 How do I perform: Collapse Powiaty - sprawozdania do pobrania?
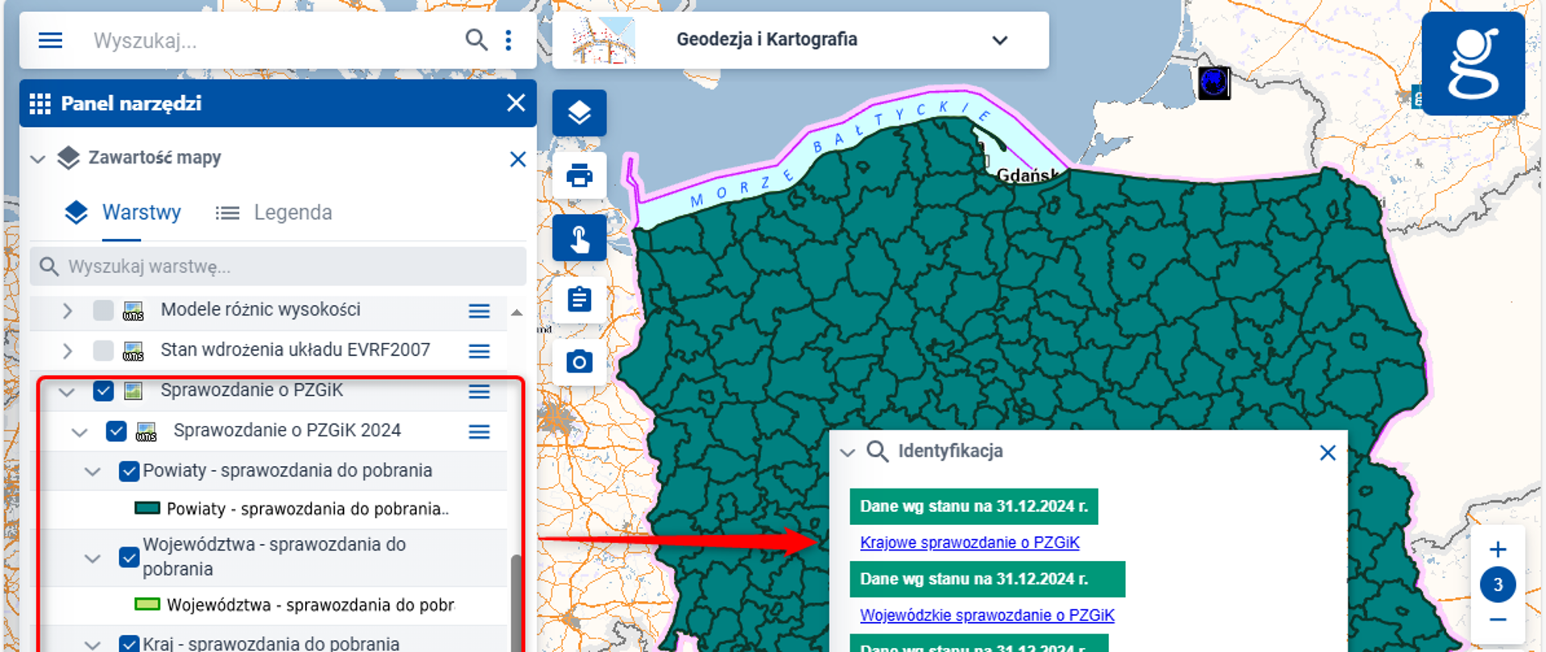pos(93,472)
